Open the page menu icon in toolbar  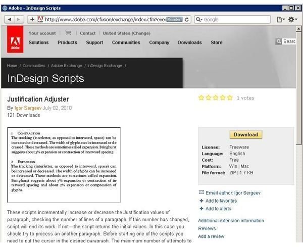(281, 19)
